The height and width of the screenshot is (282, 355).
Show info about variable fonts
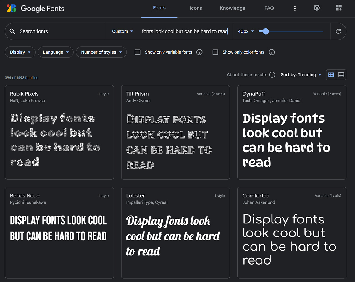[x=200, y=52]
